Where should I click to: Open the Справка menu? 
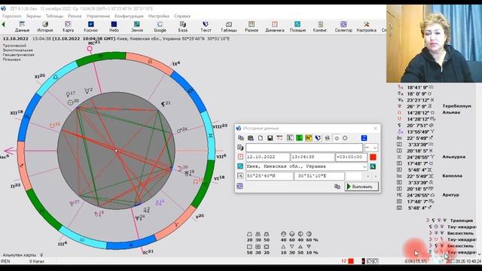point(182,16)
